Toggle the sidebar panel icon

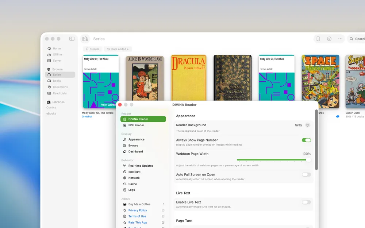coord(72,39)
